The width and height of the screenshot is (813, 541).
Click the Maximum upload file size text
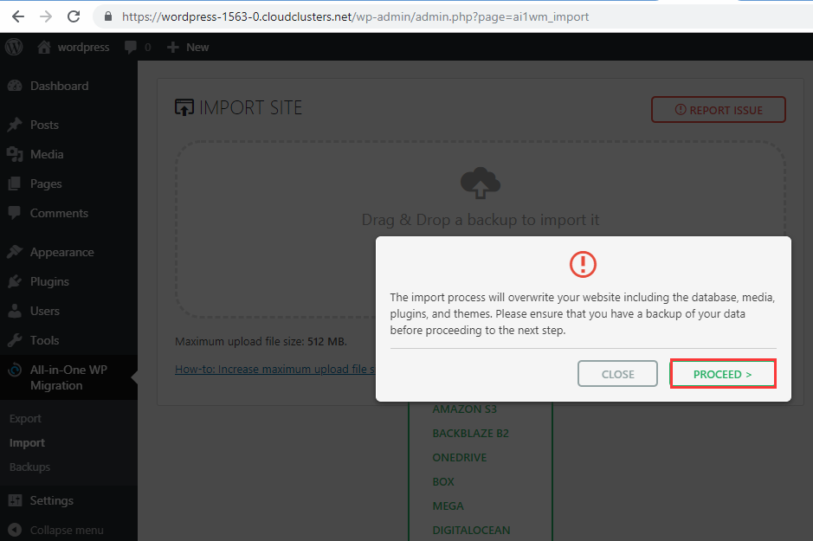261,342
